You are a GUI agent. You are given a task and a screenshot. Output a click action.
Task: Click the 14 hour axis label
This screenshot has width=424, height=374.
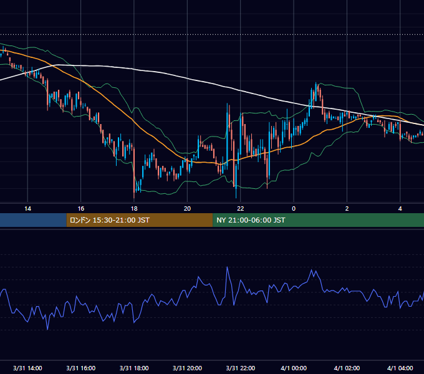pos(27,209)
